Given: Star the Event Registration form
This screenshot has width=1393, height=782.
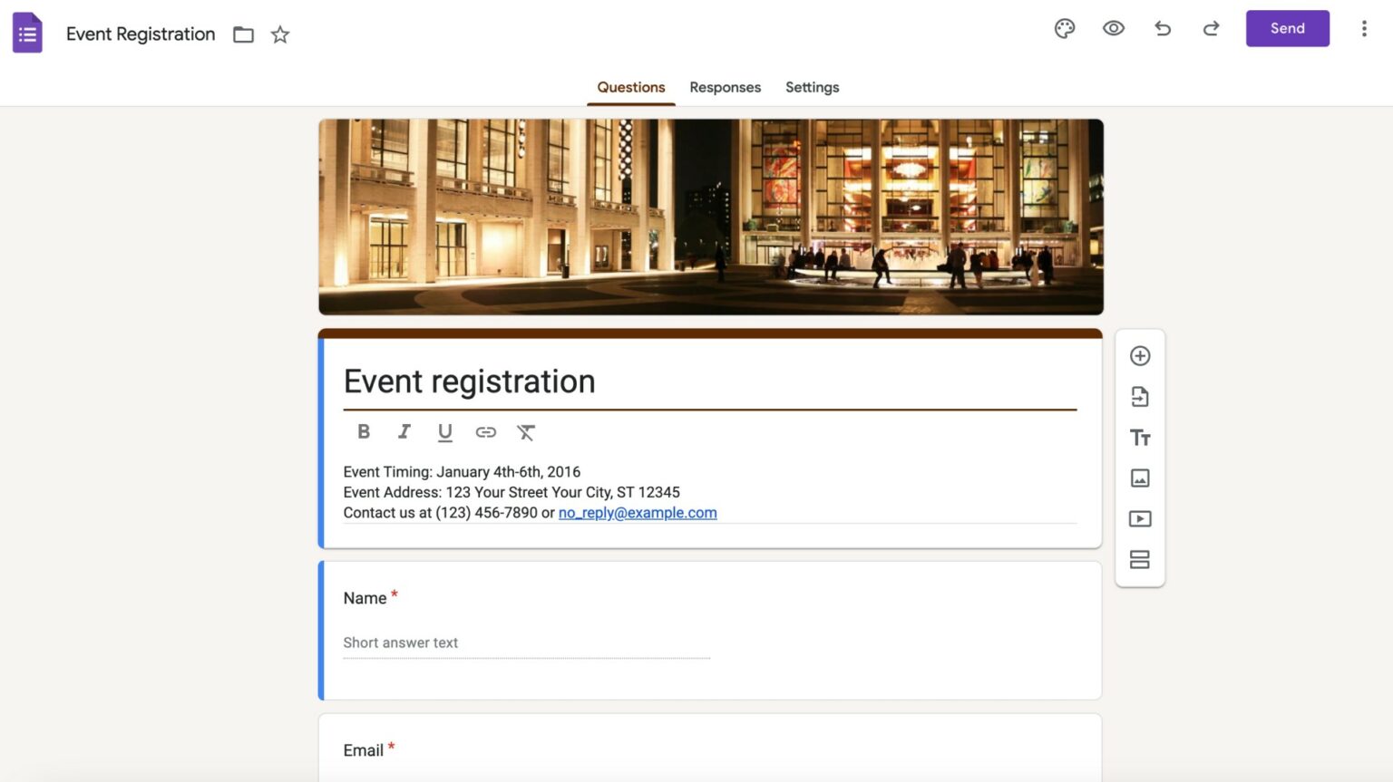Looking at the screenshot, I should (280, 34).
